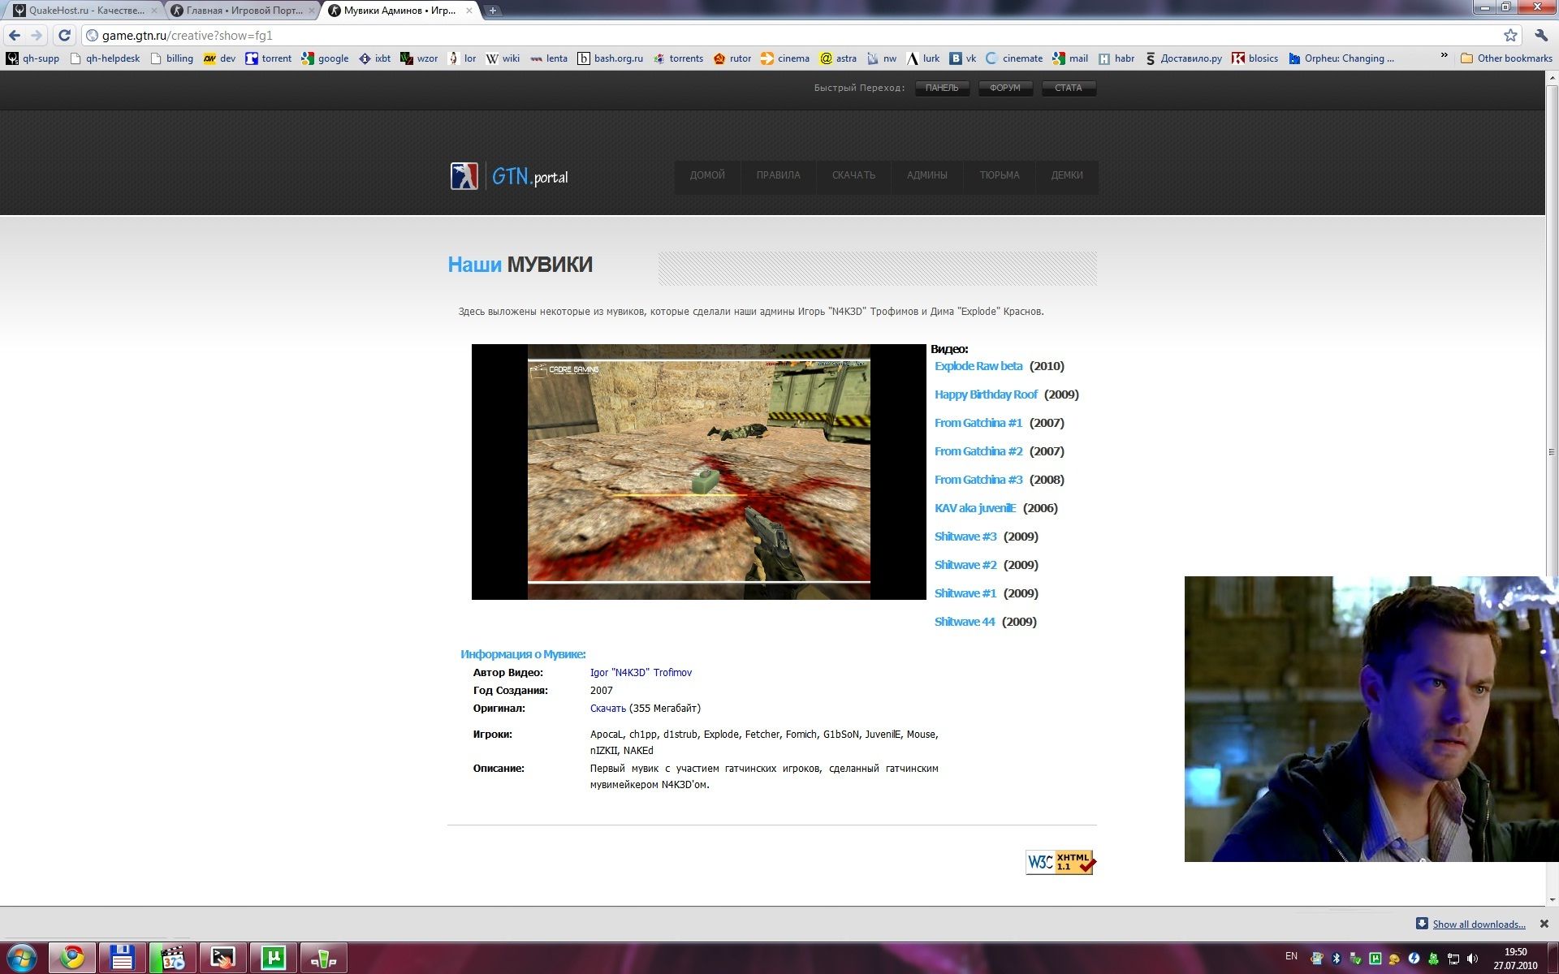Open the From Gatchina #3 video link
1559x974 pixels.
[978, 480]
